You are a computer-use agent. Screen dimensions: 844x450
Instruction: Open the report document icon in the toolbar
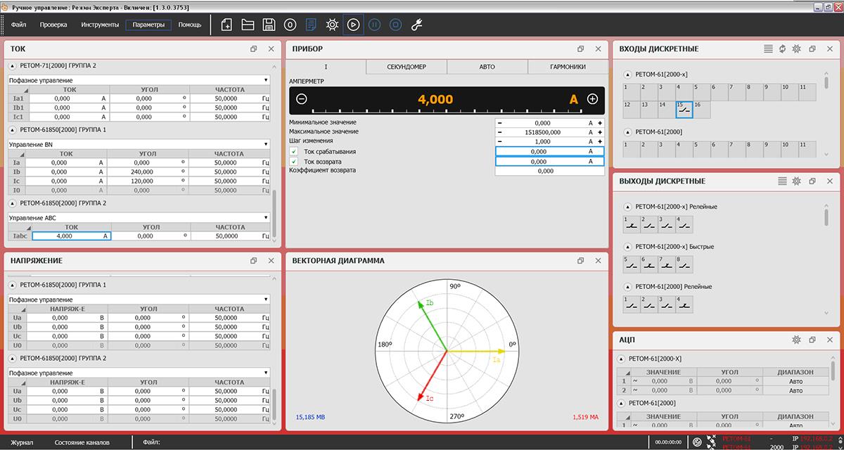[x=310, y=25]
